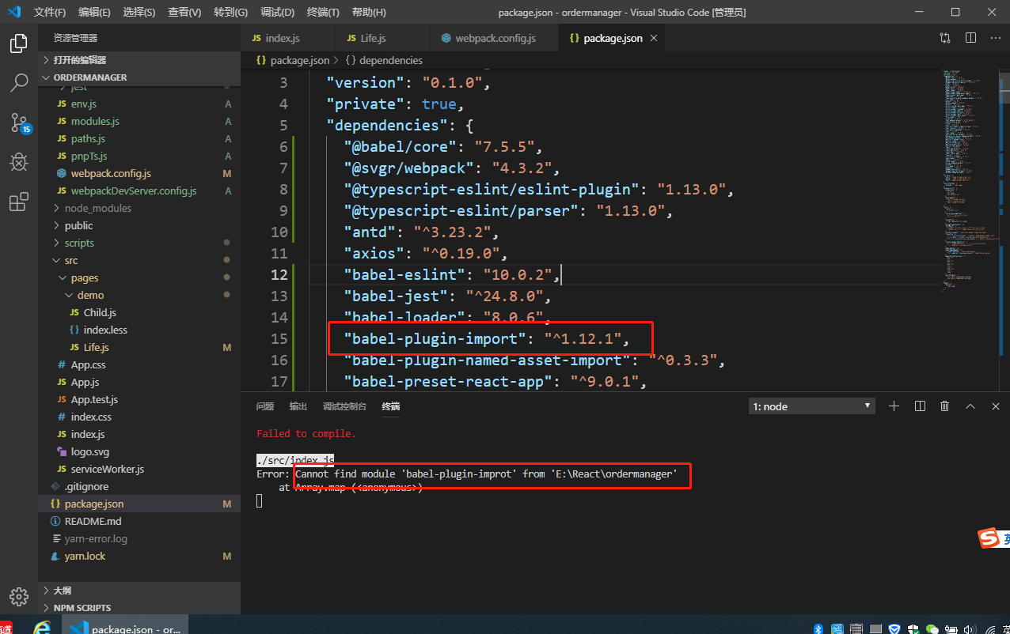This screenshot has width=1010, height=634.
Task: Open the Manage gear in the activity bar
Action: click(19, 595)
